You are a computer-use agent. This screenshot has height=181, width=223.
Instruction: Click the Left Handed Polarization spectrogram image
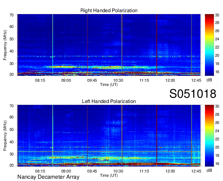pyautogui.click(x=109, y=135)
